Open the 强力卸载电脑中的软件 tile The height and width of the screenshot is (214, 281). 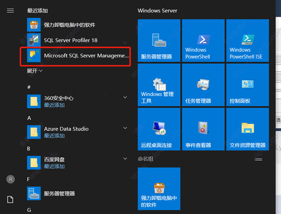click(x=159, y=189)
